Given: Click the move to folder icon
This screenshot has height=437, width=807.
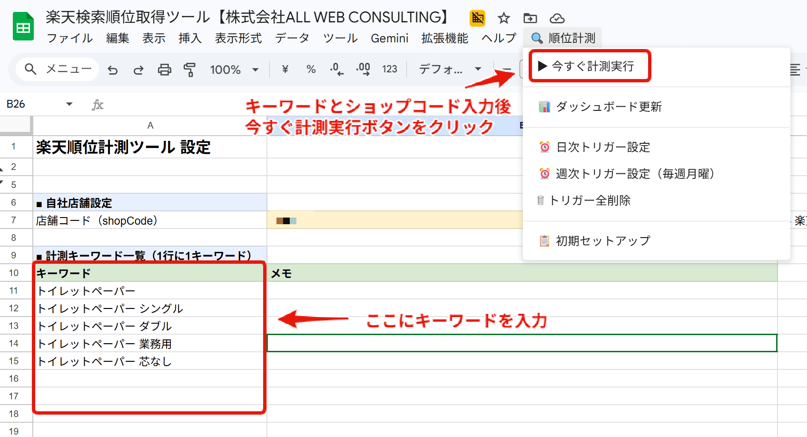Looking at the screenshot, I should click(530, 19).
